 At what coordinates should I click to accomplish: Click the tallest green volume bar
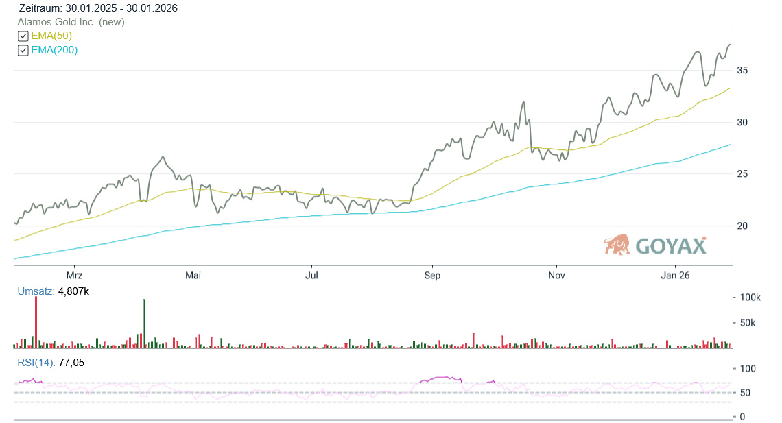coord(143,324)
